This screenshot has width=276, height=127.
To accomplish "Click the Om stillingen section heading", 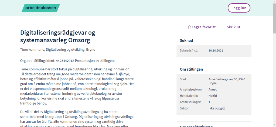I will (x=191, y=69).
